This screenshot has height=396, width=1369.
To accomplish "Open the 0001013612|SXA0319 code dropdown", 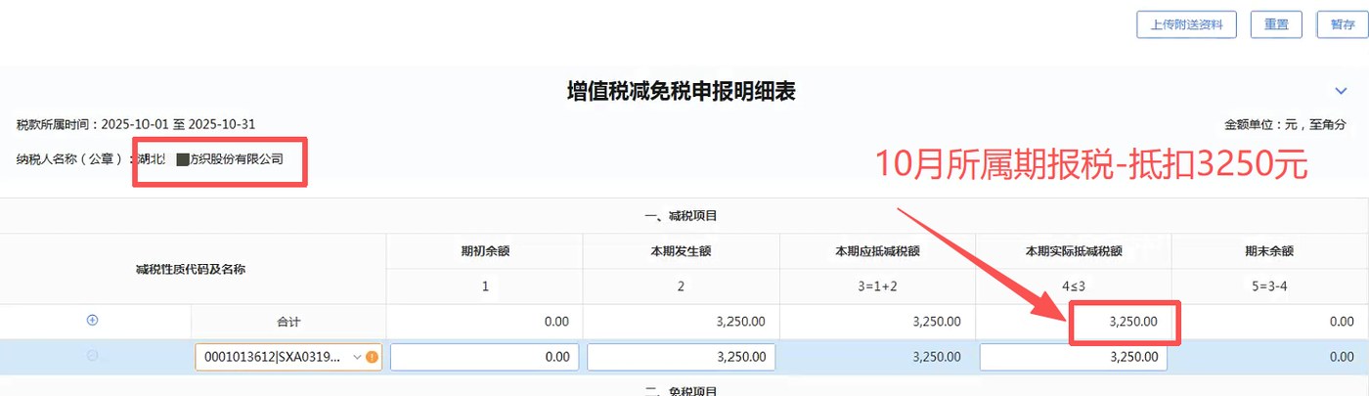I will 288,357.
